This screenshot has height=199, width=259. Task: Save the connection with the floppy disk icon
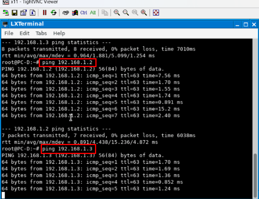[14, 13]
